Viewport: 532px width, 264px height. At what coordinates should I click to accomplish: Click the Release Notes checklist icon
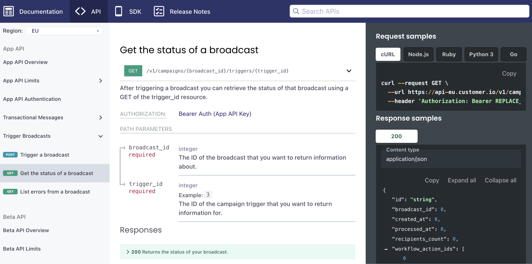click(x=159, y=11)
